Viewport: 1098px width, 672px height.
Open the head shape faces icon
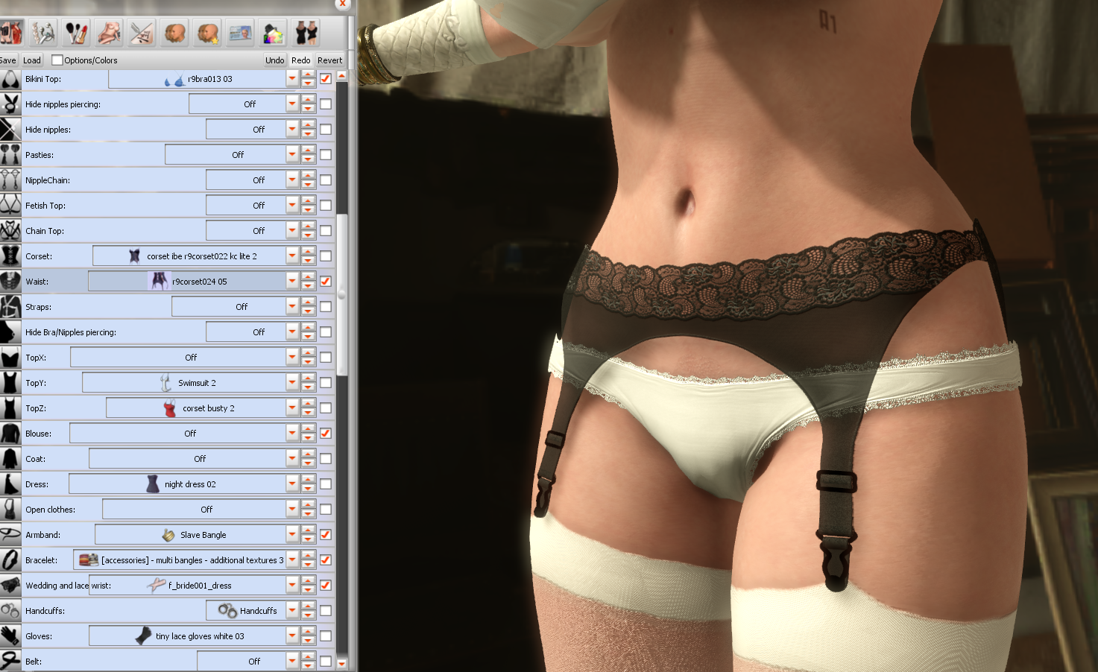[x=175, y=33]
